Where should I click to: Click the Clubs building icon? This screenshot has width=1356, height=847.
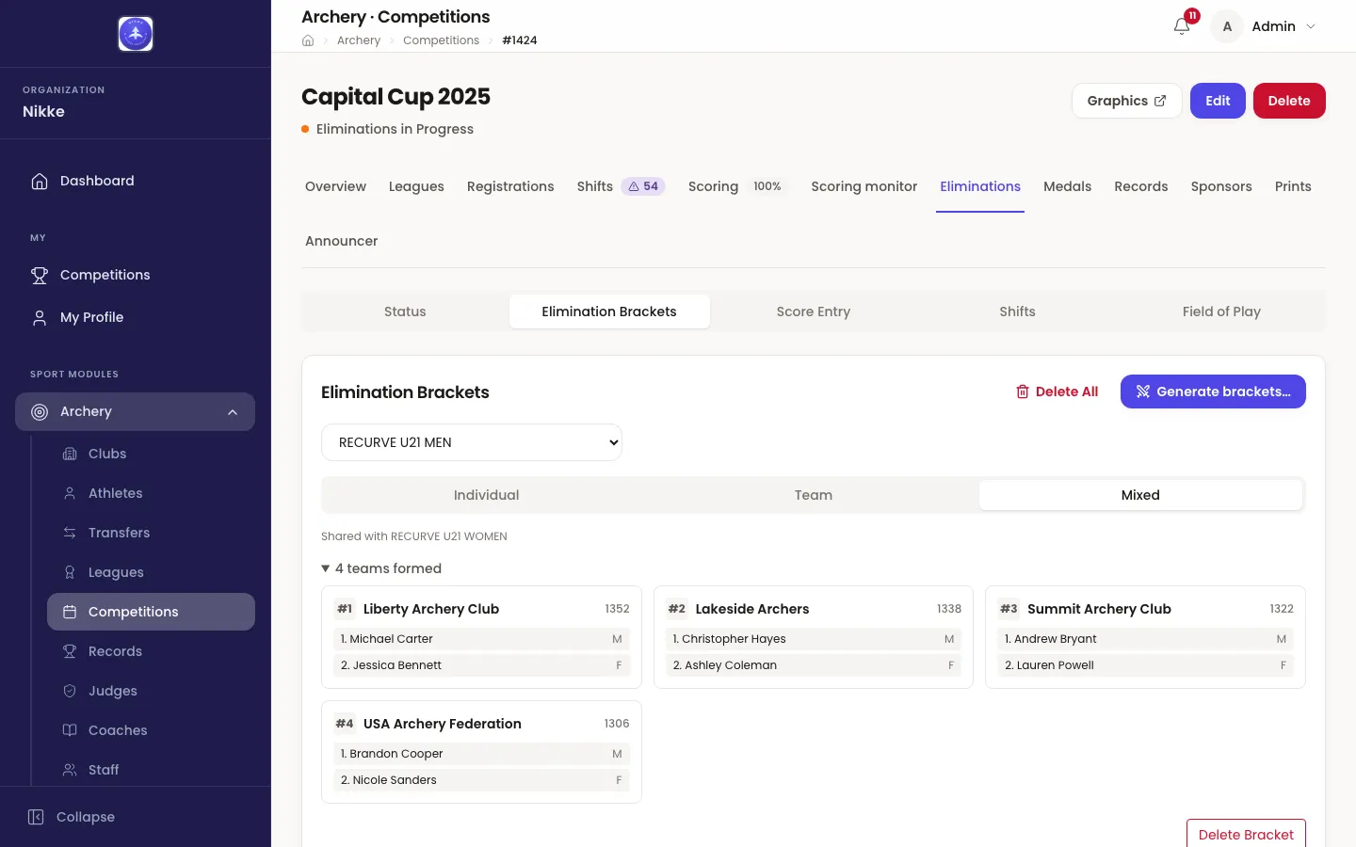[x=70, y=454]
